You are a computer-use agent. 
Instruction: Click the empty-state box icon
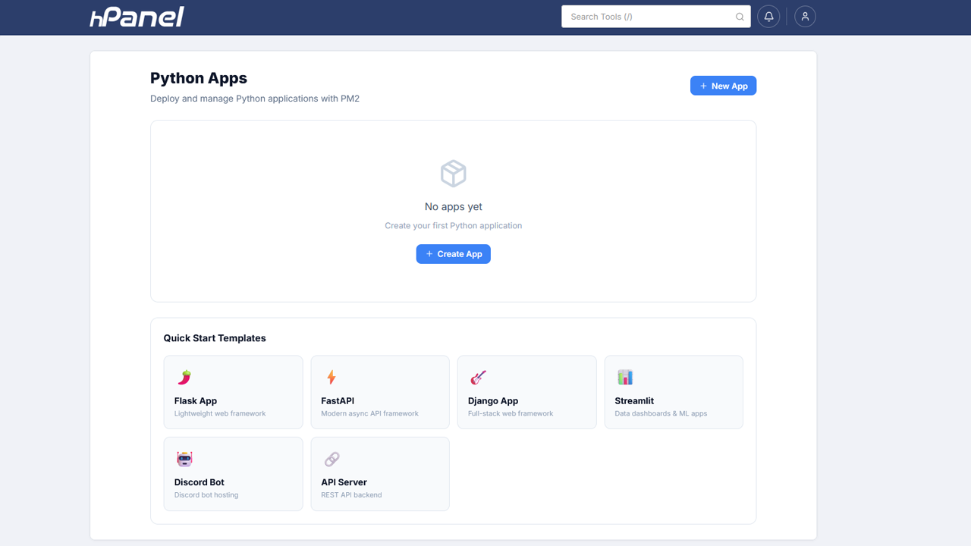tap(454, 174)
